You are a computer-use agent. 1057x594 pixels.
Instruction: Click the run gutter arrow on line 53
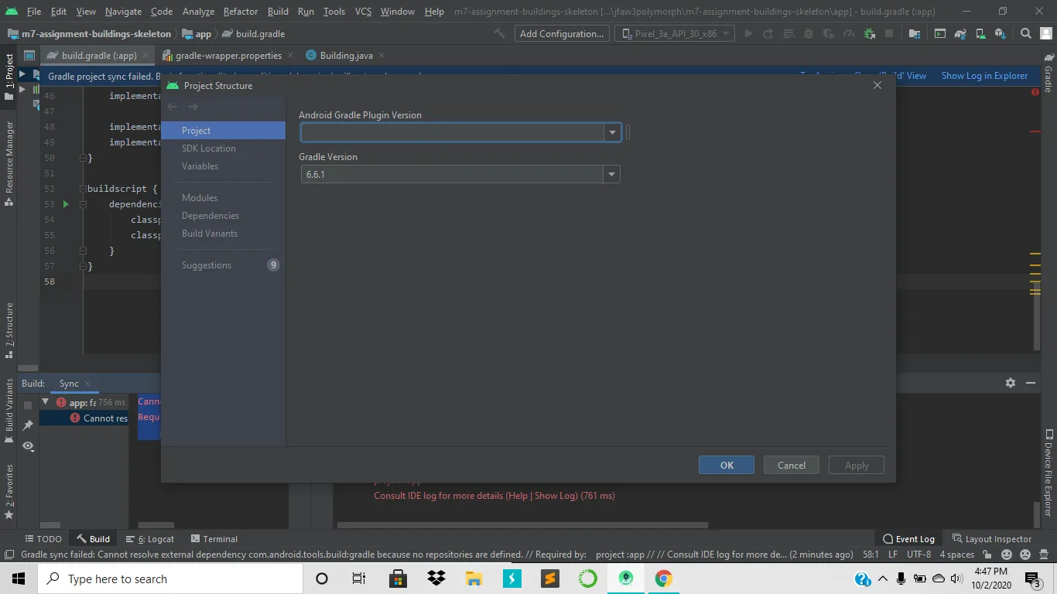[66, 204]
